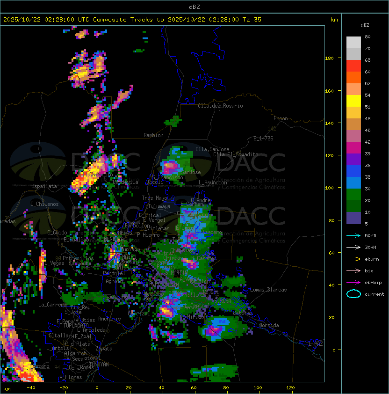Click the 'L_PAZ' map label
This screenshot has height=394, width=389.
pos(316,344)
